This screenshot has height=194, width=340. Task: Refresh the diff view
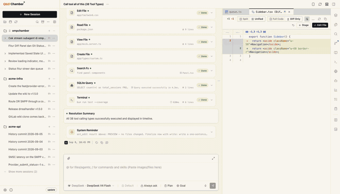tap(319, 19)
